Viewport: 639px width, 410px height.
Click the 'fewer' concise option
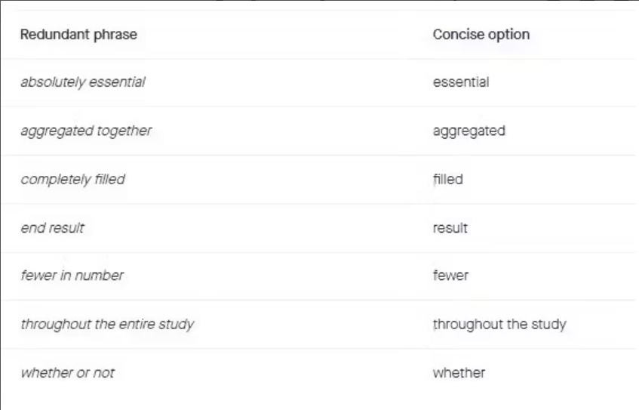point(450,276)
